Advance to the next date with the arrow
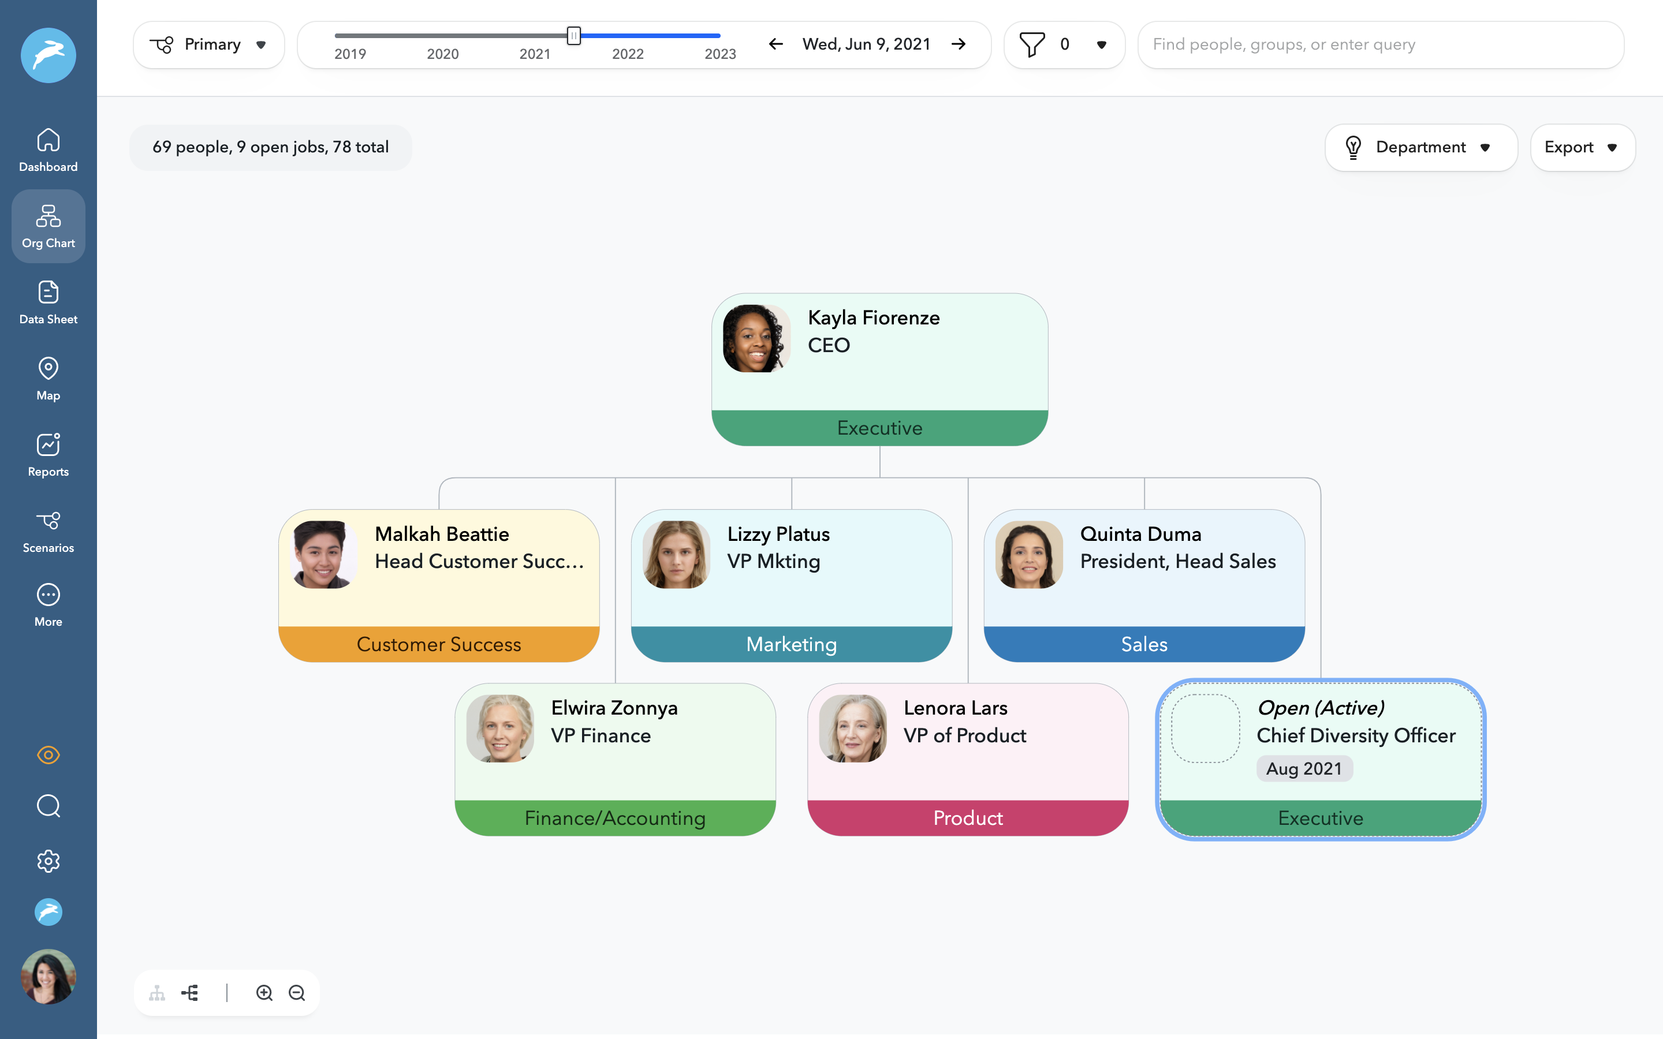Image resolution: width=1663 pixels, height=1039 pixels. [959, 44]
